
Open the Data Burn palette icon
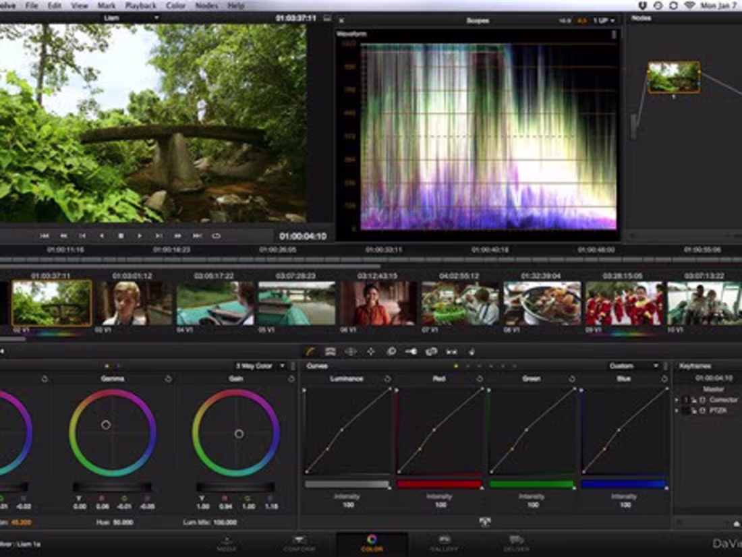472,351
